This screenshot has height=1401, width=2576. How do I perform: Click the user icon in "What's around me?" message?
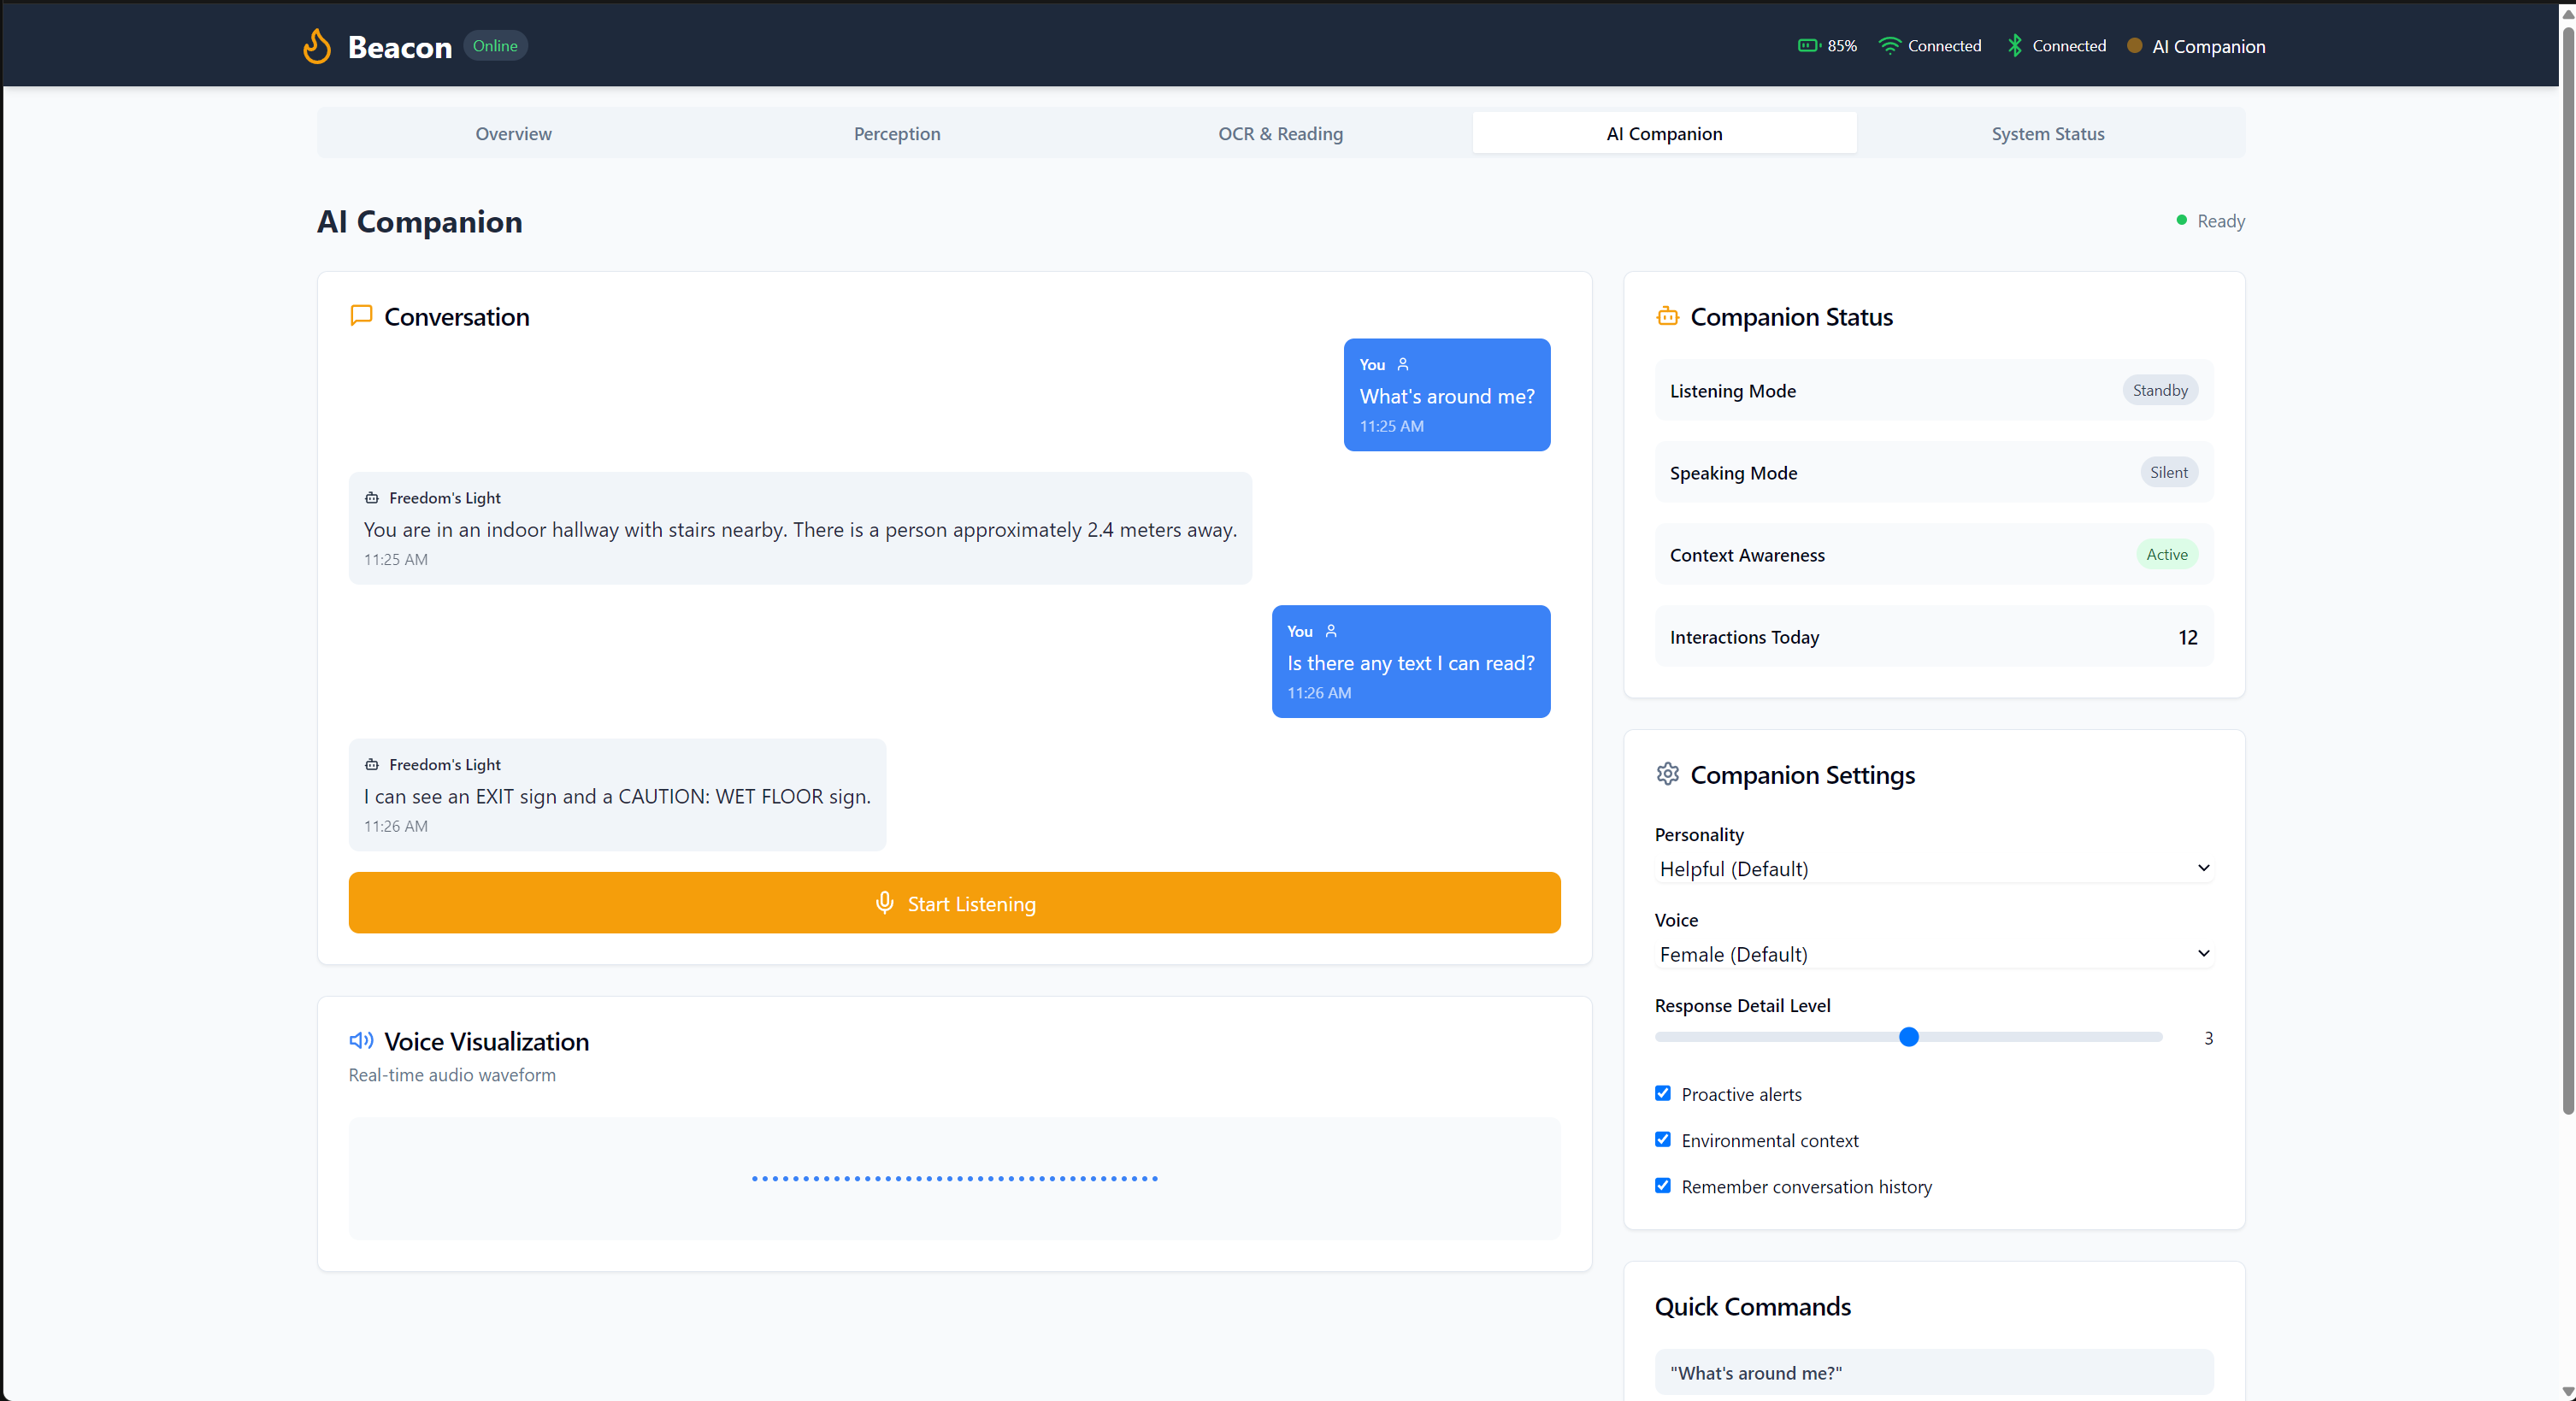pos(1402,365)
